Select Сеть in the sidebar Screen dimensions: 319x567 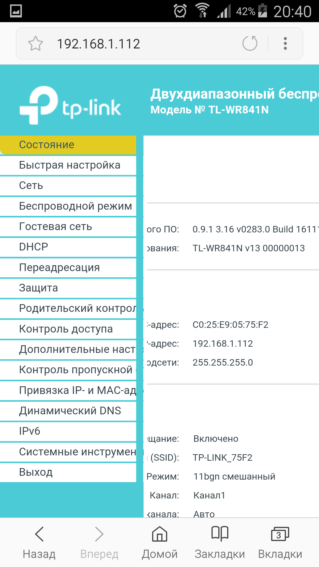point(68,185)
